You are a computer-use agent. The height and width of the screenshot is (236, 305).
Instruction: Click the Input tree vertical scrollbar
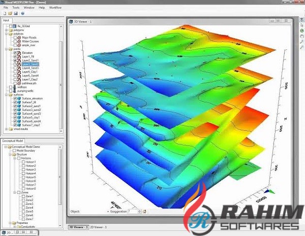(x=61, y=78)
